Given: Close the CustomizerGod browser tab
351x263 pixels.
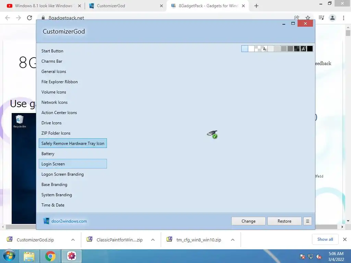Looking at the screenshot, I should coord(161,6).
